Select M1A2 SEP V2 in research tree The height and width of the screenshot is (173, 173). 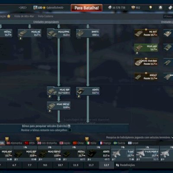(59, 106)
